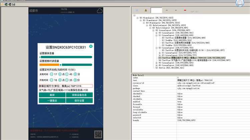
Task: Click the Save toolbar icon
Action: [14, 4]
